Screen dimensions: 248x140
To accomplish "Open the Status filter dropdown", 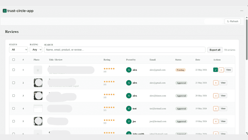I will tap(19, 50).
